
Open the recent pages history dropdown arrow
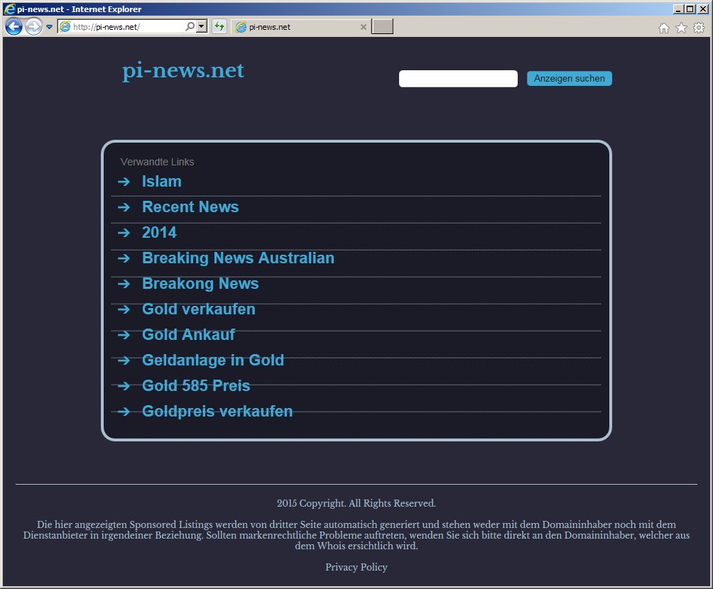[50, 27]
